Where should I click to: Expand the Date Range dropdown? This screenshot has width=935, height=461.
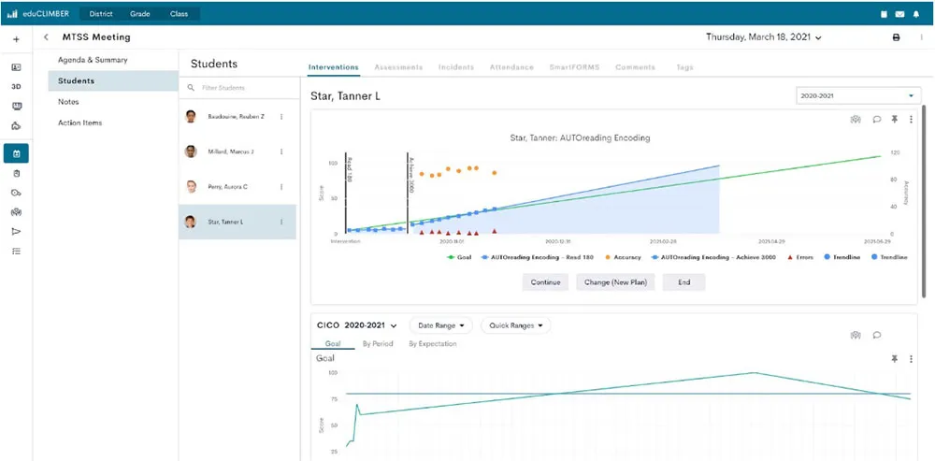coord(440,325)
